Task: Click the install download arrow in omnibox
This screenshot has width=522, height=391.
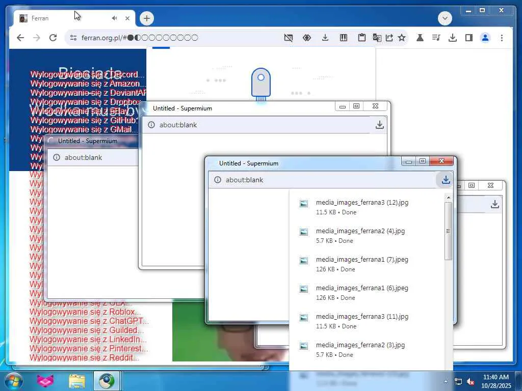Action: pyautogui.click(x=325, y=38)
